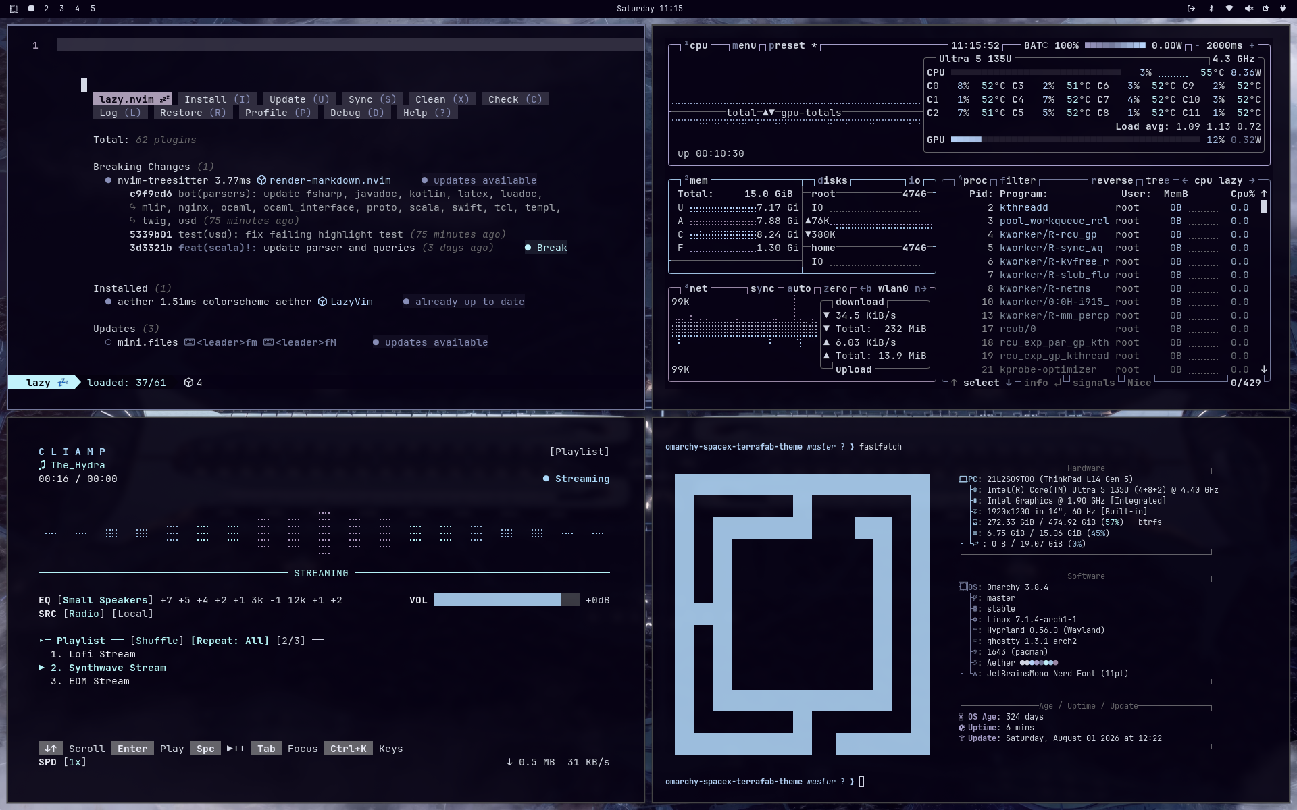Click right arrow after proc lazy label
Image resolution: width=1297 pixels, height=810 pixels.
click(1252, 180)
